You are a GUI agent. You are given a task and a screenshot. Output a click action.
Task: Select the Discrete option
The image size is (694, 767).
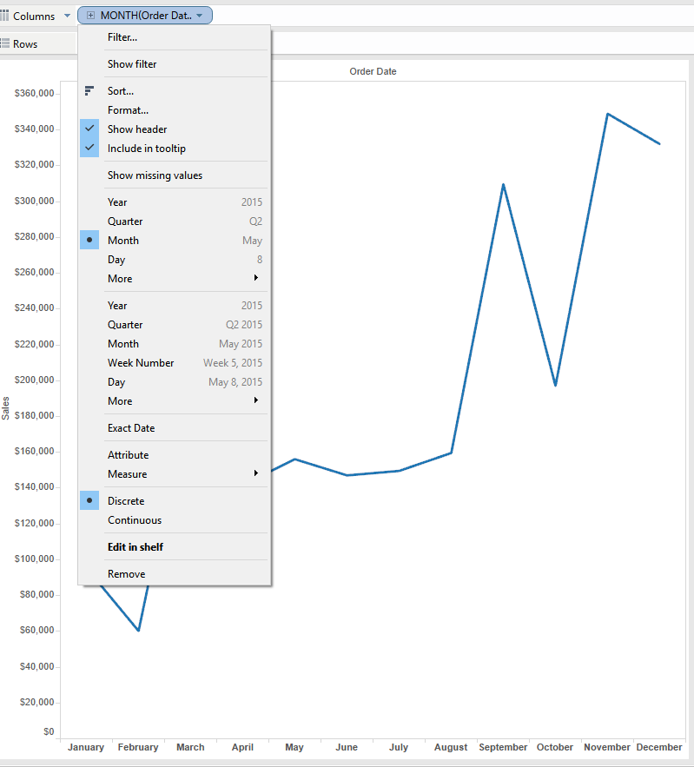(x=174, y=501)
